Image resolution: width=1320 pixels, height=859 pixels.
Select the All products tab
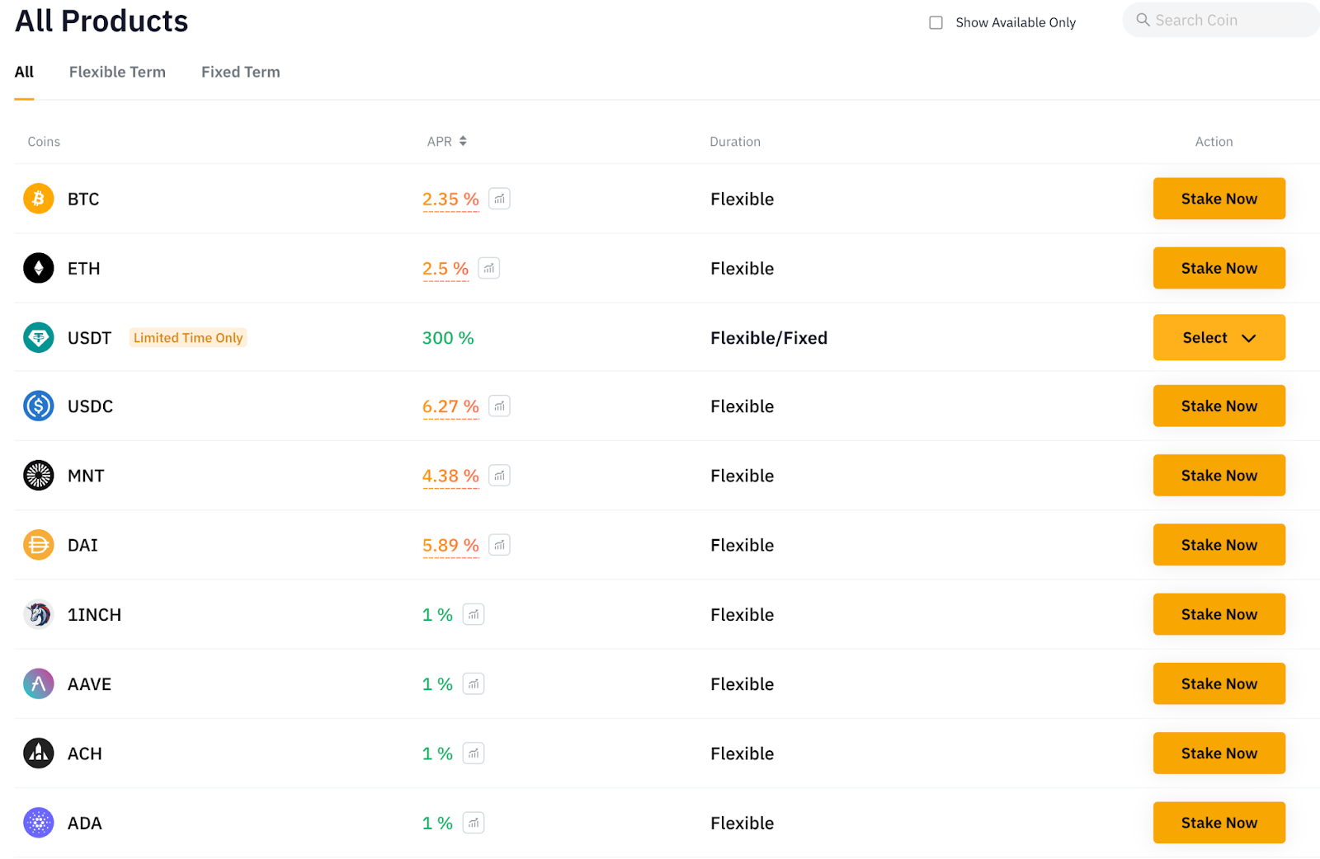24,72
